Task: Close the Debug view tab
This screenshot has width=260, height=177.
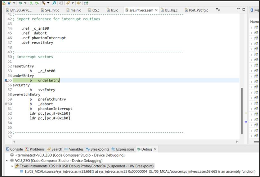Action: point(155,149)
